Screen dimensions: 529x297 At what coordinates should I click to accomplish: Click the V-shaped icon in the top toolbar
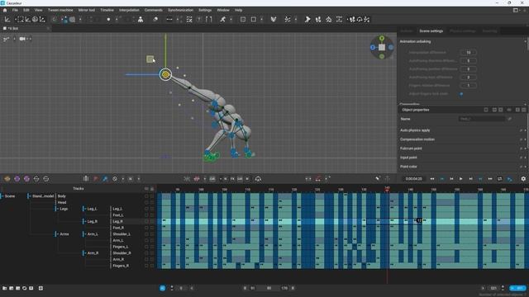(x=274, y=20)
